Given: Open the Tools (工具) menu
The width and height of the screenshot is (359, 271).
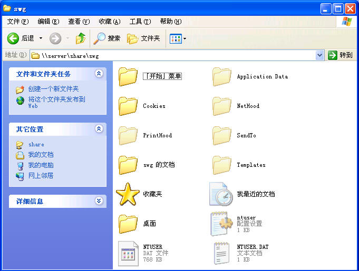Looking at the screenshot, I should 140,22.
